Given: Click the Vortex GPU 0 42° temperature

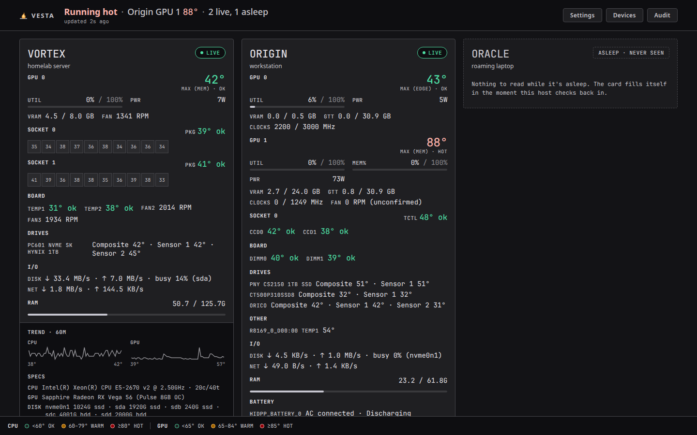Looking at the screenshot, I should coord(214,79).
